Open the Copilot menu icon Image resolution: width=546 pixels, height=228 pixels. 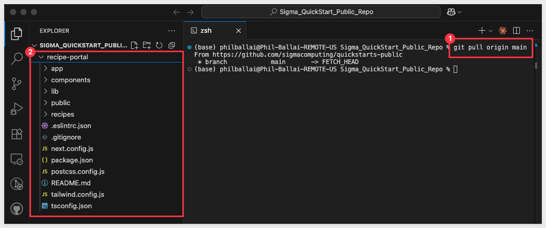pos(452,12)
